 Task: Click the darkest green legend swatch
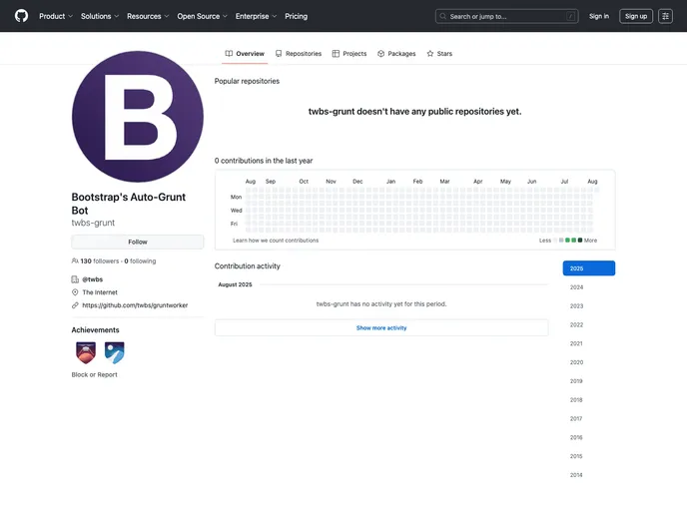pyautogui.click(x=580, y=241)
